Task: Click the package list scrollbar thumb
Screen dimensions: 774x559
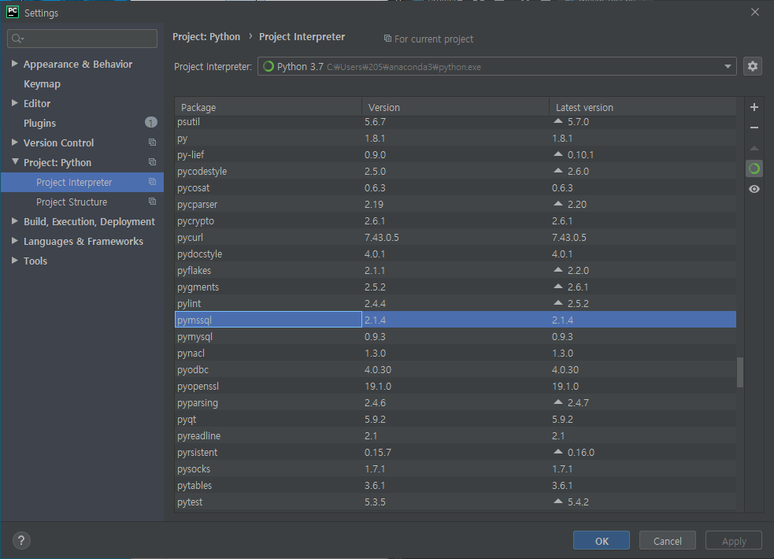Action: [x=740, y=372]
